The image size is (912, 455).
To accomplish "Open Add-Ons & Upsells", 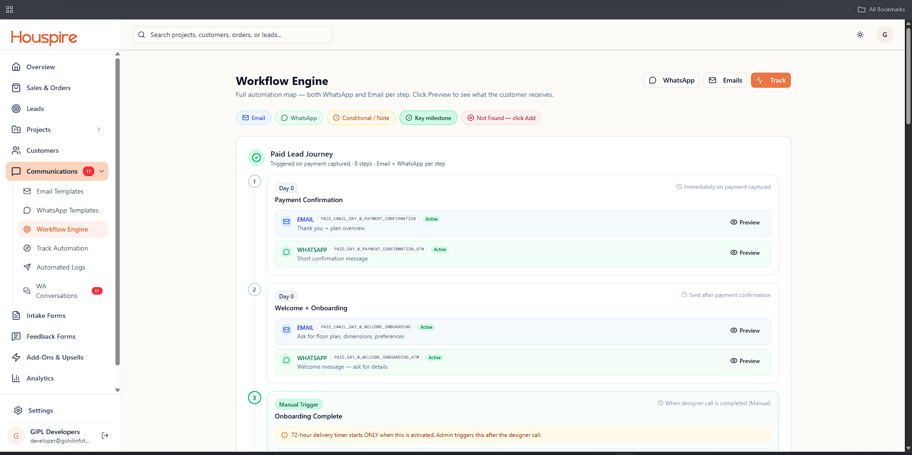I will [x=57, y=357].
